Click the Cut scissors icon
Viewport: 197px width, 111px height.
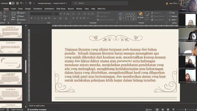pos(5,13)
